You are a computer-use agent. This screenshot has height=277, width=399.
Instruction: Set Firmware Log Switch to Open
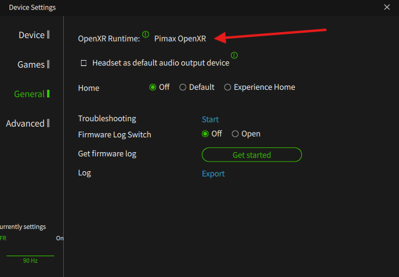pos(235,134)
